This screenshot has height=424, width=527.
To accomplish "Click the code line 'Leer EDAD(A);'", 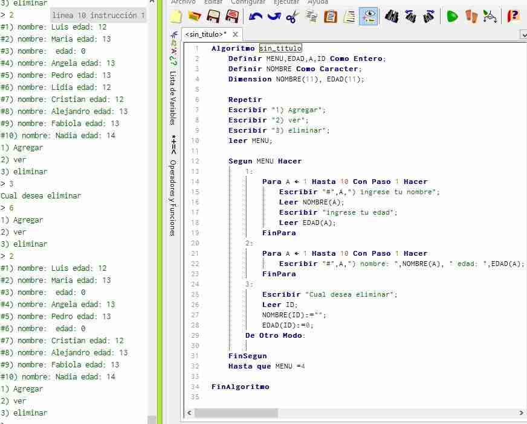I will [x=307, y=223].
